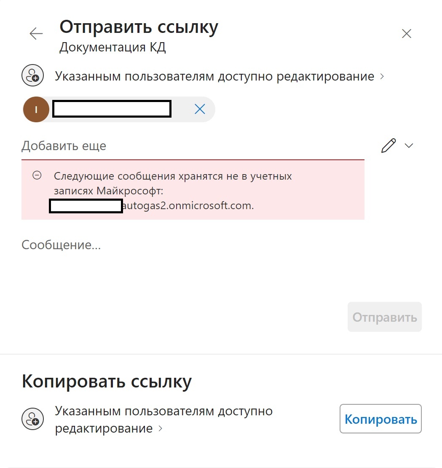
Task: Expand chevron next to bottom редактирование text
Action: tap(161, 428)
